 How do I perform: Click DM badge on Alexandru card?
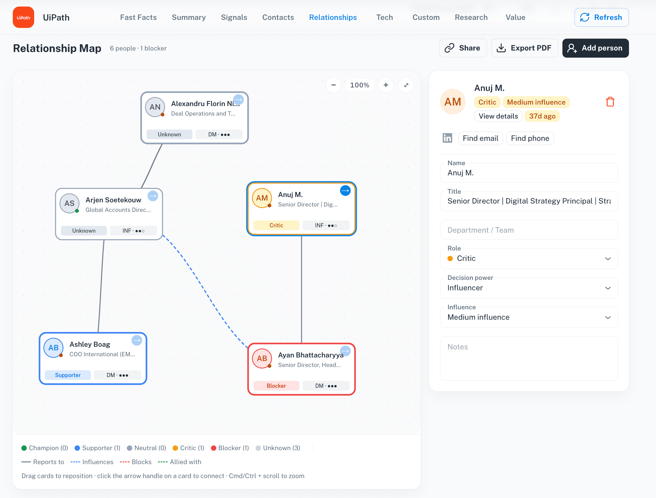[x=219, y=134]
